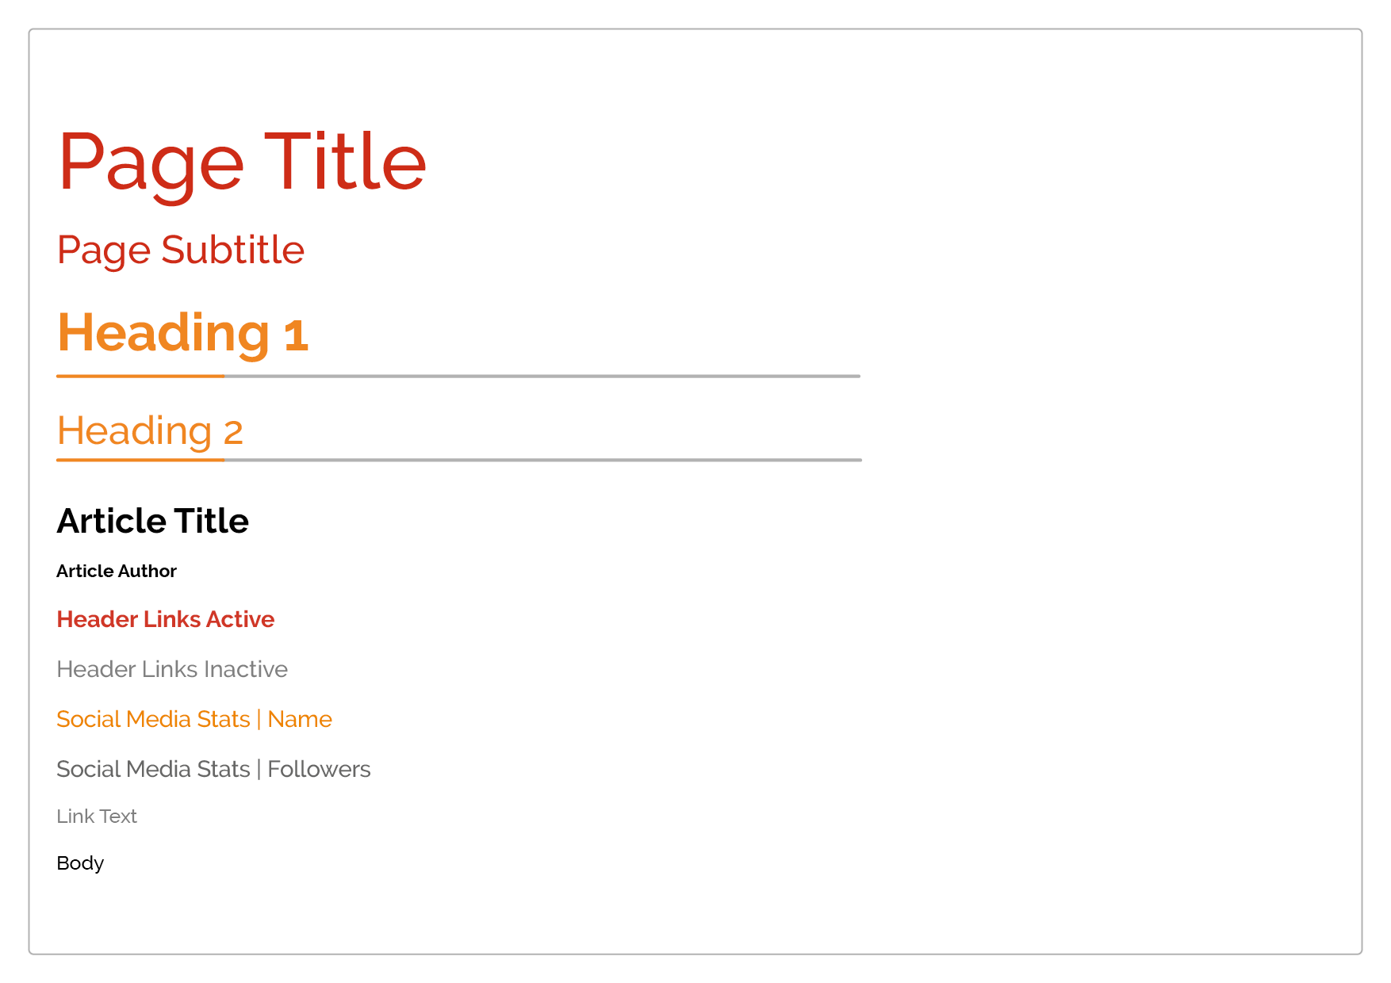
Task: Click Social Media Stats | Name text
Action: (x=194, y=719)
